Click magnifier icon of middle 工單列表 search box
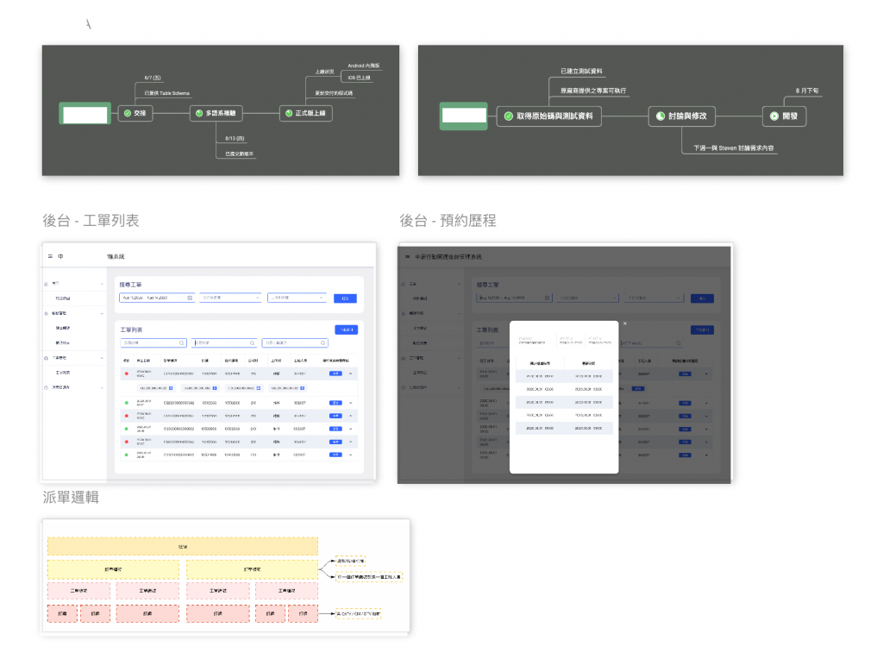883x659 pixels. coord(253,343)
